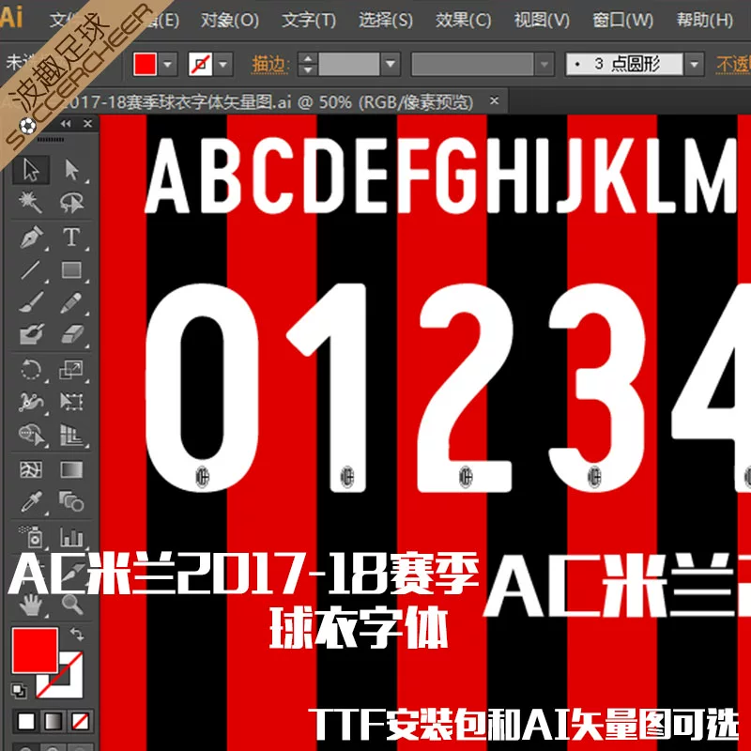Open the 对象(O) menu

pyautogui.click(x=230, y=20)
